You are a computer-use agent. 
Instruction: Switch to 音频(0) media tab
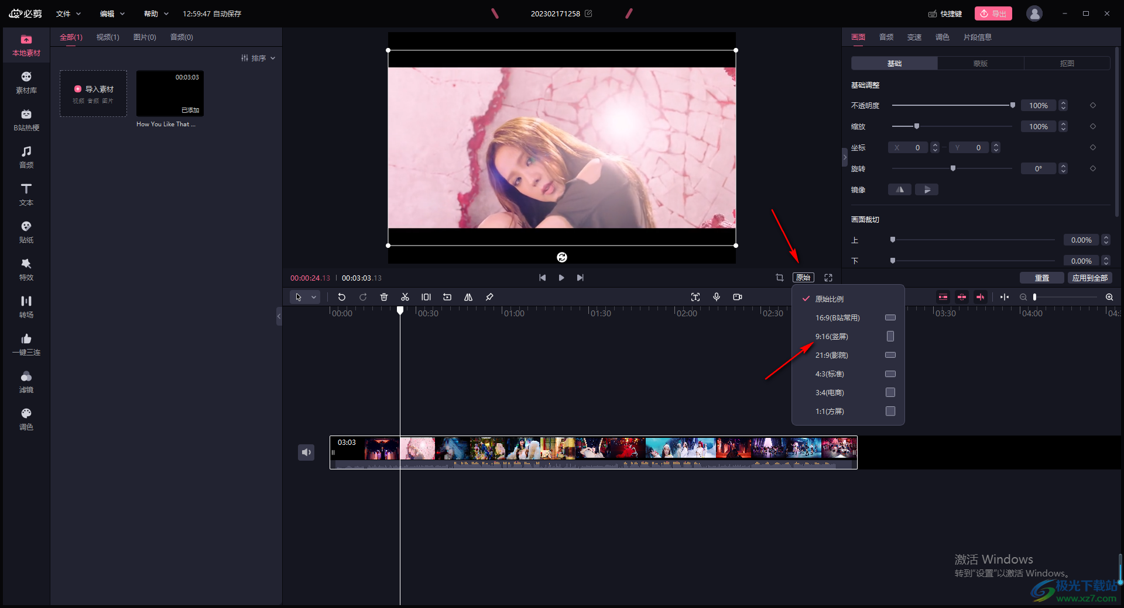[x=181, y=37]
